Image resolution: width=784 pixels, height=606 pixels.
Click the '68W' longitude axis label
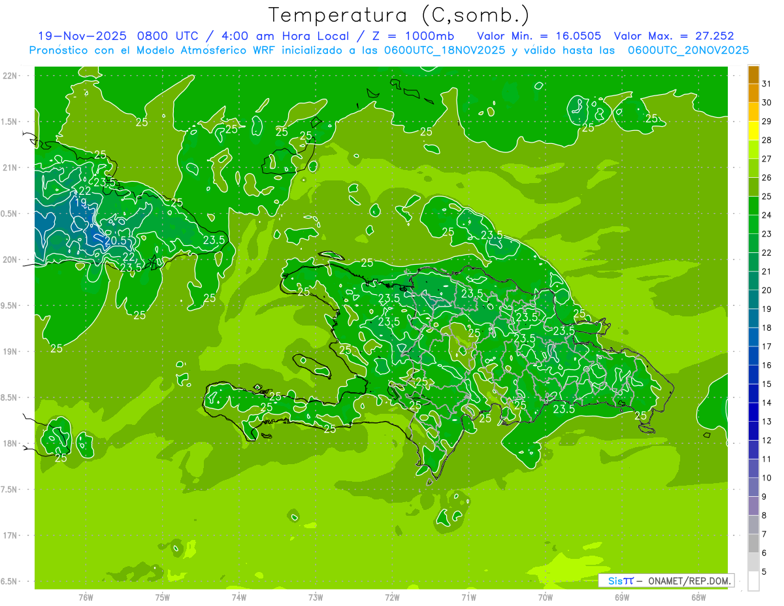pos(698,598)
